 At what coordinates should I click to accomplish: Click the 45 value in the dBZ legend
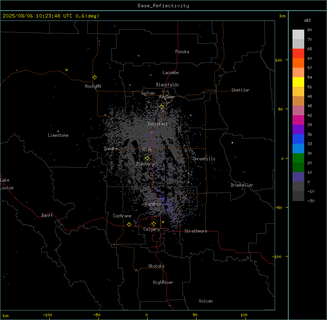click(x=310, y=106)
